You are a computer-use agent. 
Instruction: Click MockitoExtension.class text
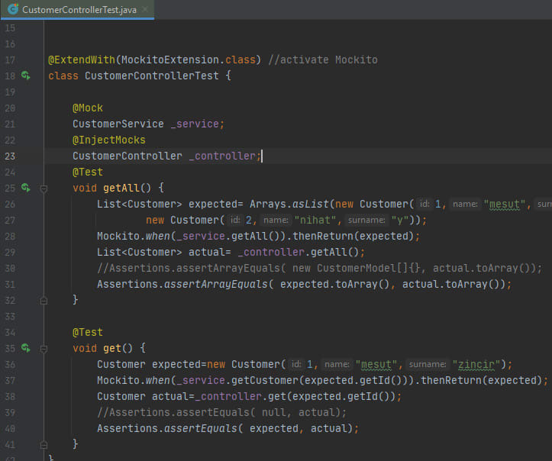pyautogui.click(x=188, y=60)
